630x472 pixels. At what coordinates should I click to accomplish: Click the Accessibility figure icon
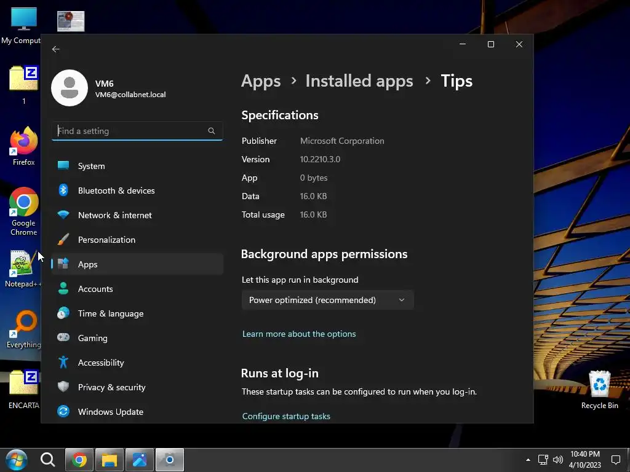point(63,363)
